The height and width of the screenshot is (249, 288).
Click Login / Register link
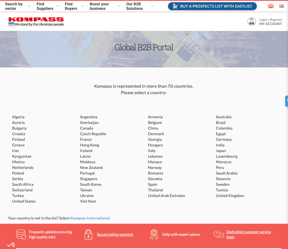[271, 20]
